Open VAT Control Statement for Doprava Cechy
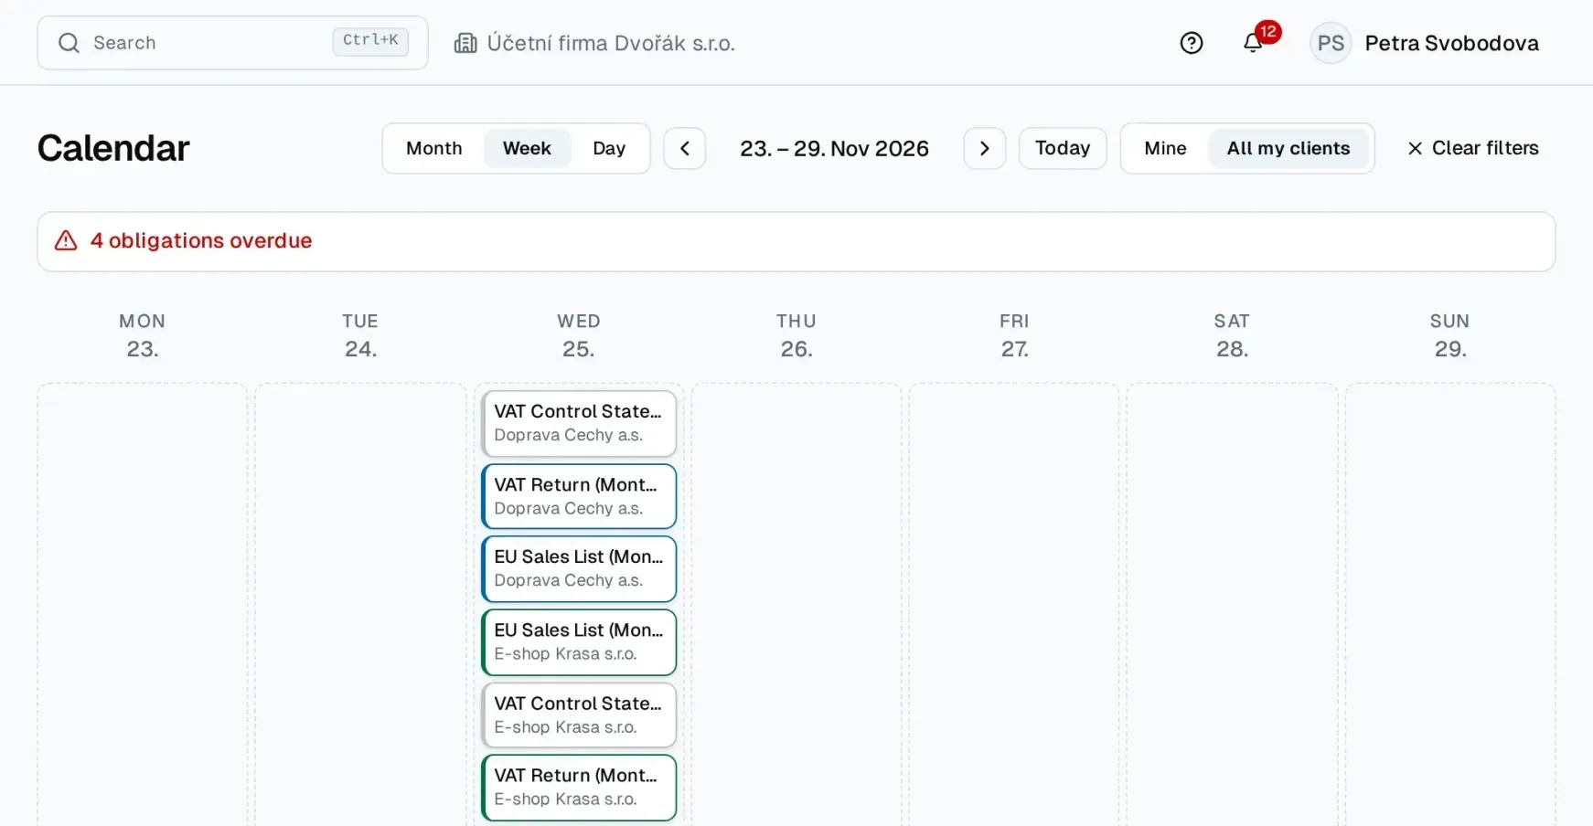This screenshot has width=1593, height=826. tap(579, 423)
